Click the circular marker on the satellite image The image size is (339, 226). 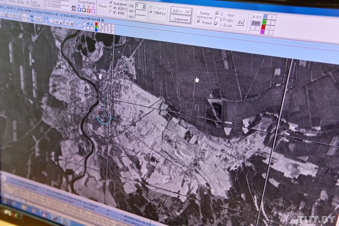(x=105, y=116)
